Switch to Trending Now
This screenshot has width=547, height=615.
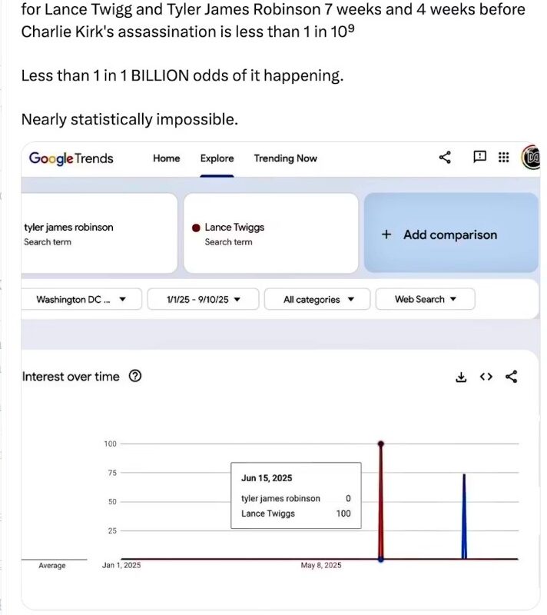coord(285,158)
